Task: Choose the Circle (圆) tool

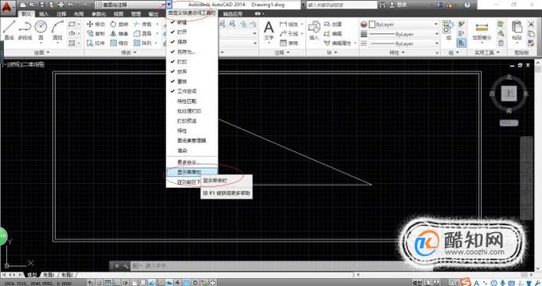Action: coord(41,30)
